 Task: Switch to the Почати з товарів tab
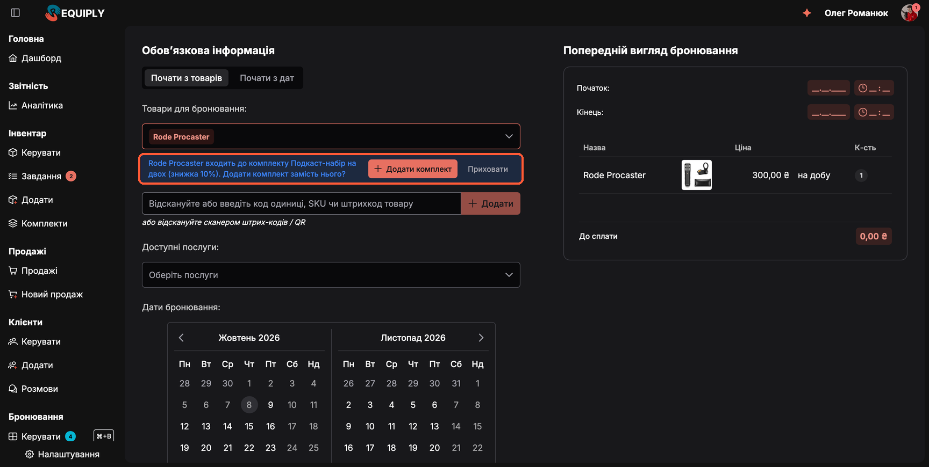(186, 78)
